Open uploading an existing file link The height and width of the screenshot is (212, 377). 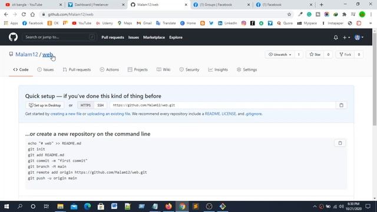[108, 114]
